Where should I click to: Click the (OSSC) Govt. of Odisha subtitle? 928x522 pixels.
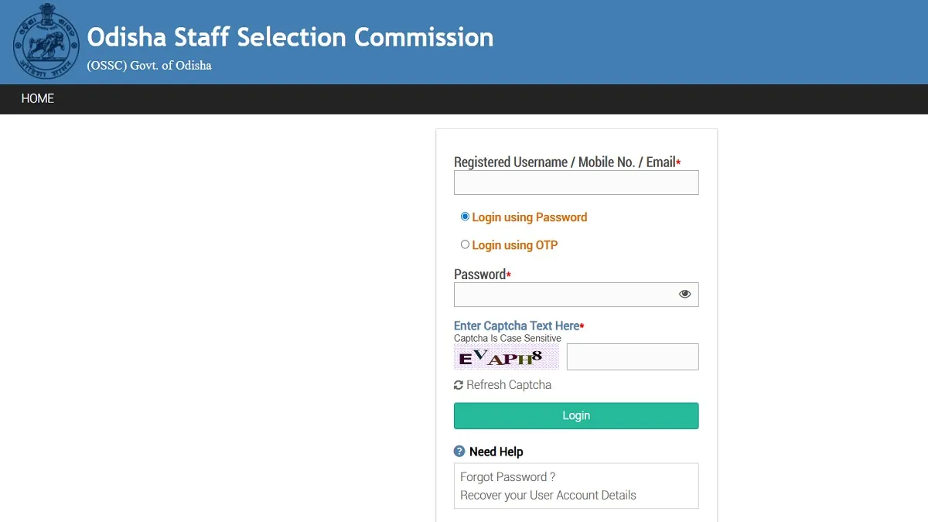coord(149,66)
